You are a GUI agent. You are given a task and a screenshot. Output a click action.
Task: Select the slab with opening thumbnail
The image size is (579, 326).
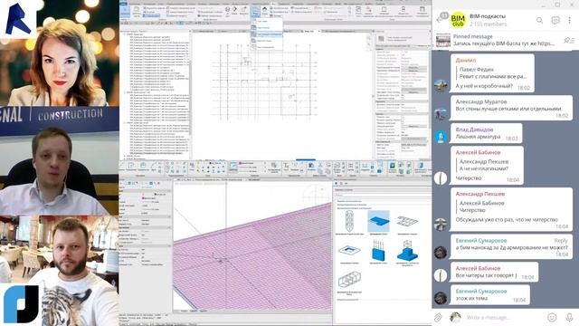click(x=349, y=251)
